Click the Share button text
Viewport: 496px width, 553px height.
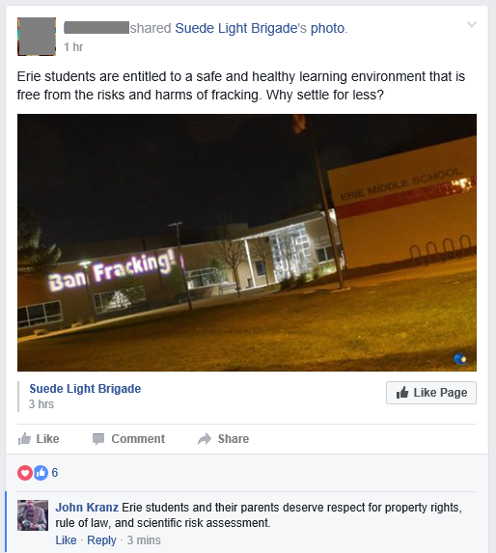click(234, 439)
